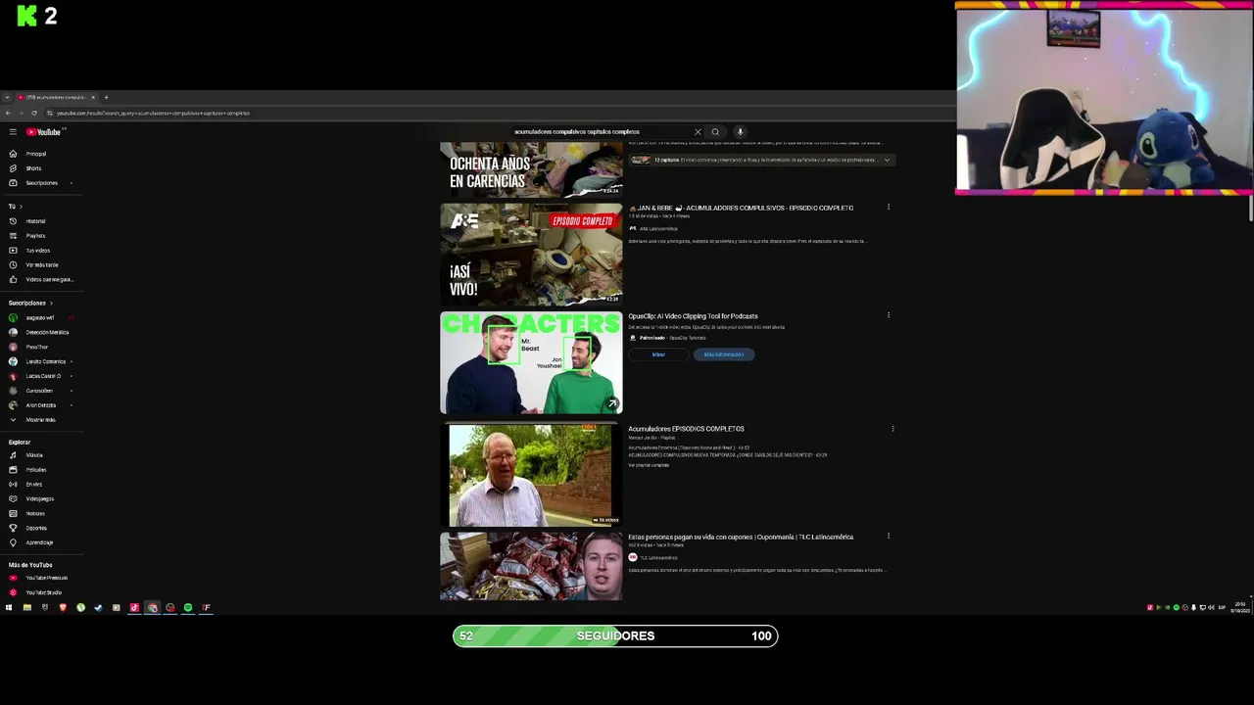Viewport: 1254px width, 705px height.
Task: Click Más información on the OpusClip ad
Action: [x=724, y=354]
